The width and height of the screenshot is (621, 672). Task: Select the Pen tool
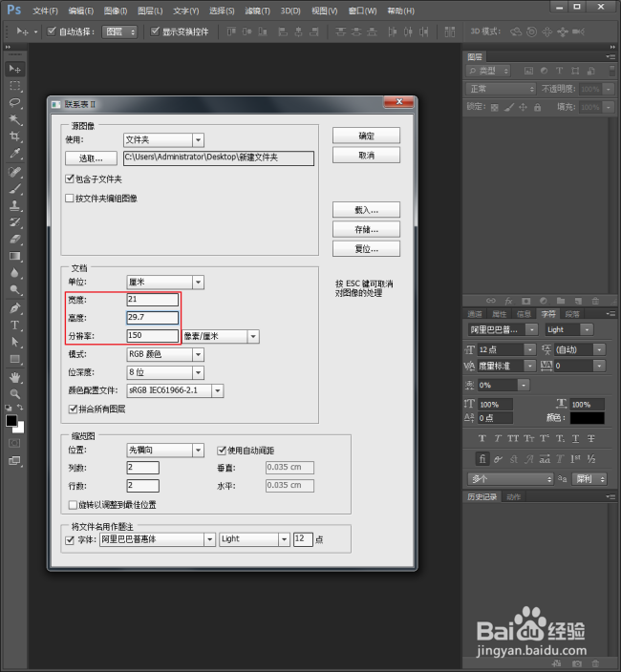pos(15,308)
